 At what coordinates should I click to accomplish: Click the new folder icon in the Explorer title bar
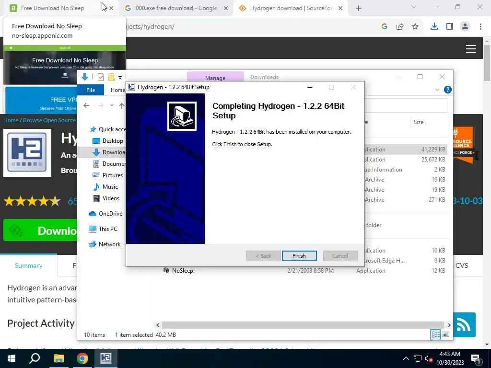coord(111,77)
